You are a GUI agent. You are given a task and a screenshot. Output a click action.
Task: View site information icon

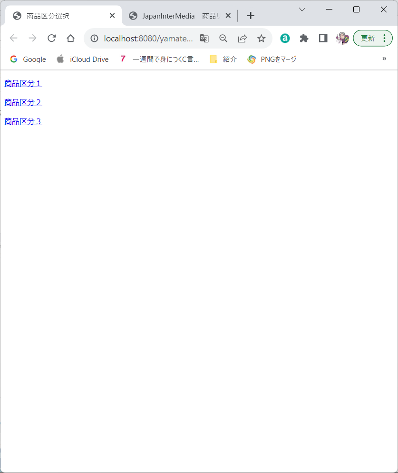(94, 39)
